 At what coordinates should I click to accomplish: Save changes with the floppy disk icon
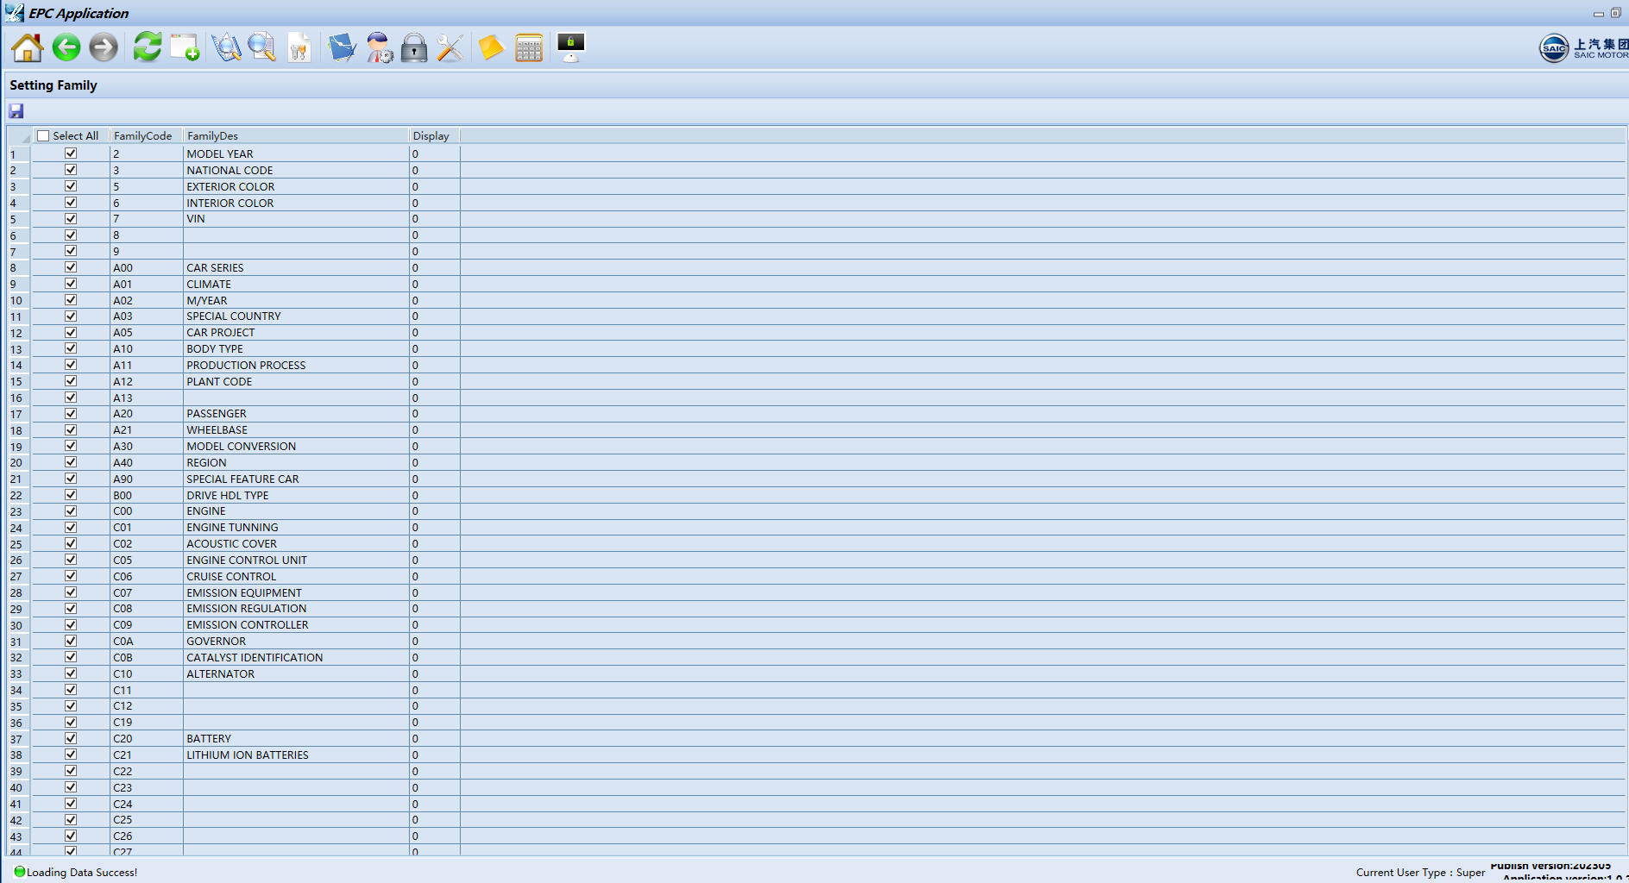click(x=16, y=110)
